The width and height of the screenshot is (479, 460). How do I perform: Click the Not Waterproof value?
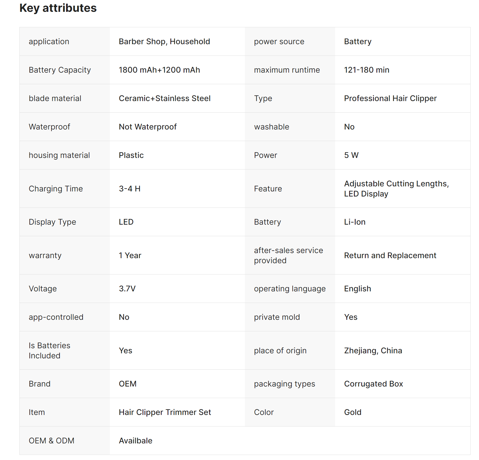click(x=148, y=127)
